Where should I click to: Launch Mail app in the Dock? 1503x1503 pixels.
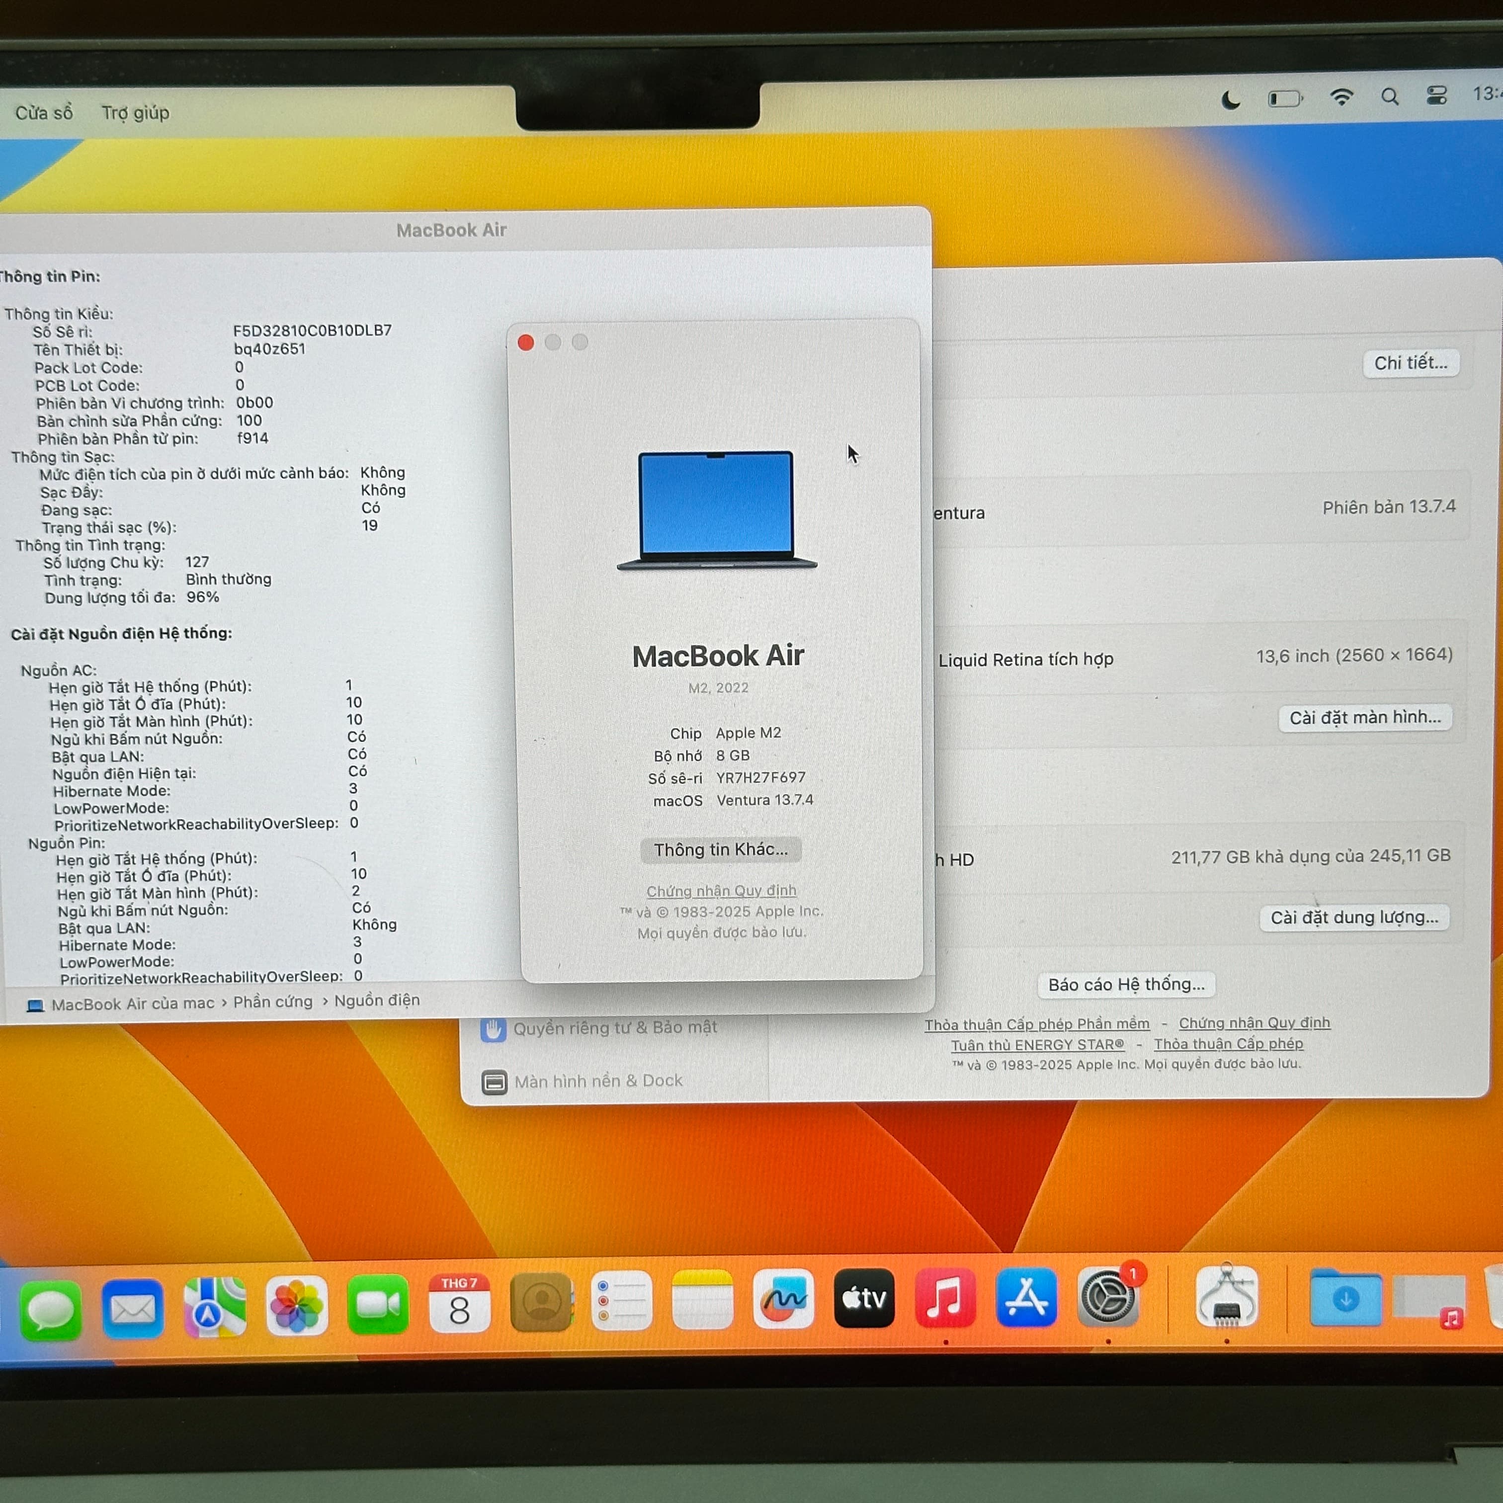tap(132, 1309)
